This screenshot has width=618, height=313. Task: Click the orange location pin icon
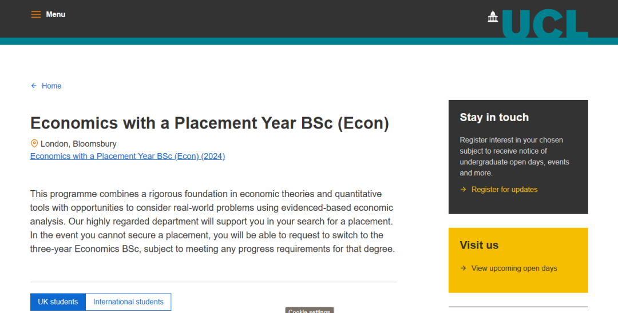point(34,144)
